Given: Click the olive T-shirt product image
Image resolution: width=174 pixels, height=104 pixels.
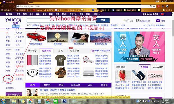Looking at the screenshot, I should (x=61, y=60).
